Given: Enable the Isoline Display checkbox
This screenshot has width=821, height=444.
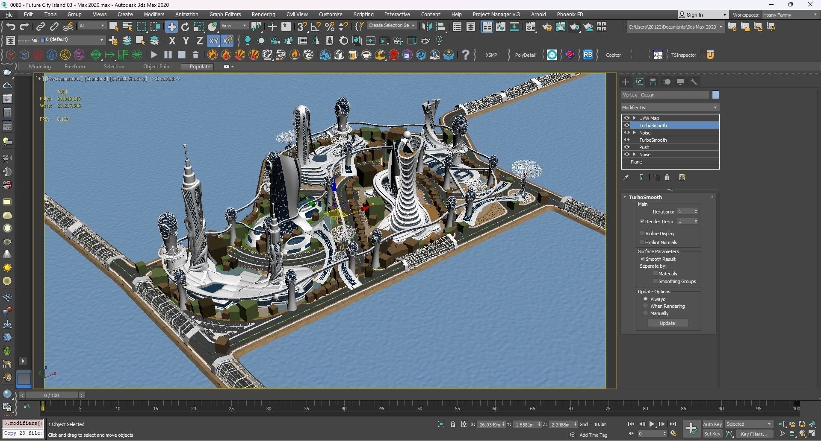Looking at the screenshot, I should 642,233.
